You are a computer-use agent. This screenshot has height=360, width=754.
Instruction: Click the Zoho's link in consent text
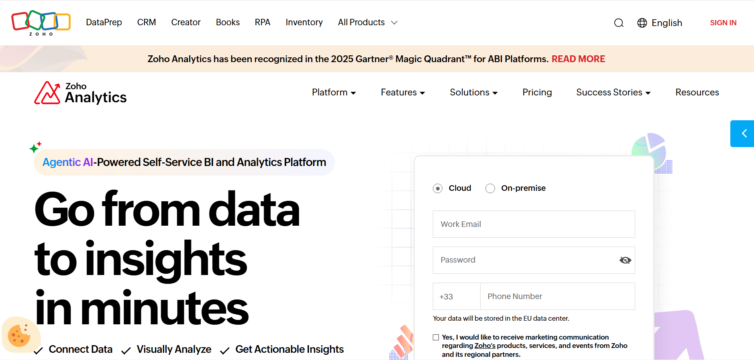(x=485, y=346)
